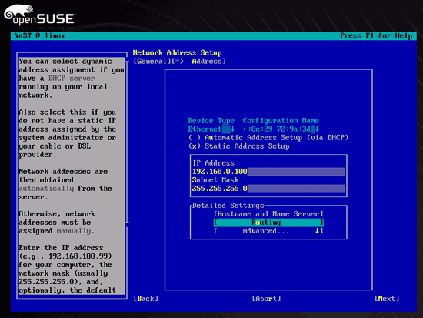Image resolution: width=423 pixels, height=318 pixels.
Task: Follow the DHCP server help link
Action: 72,79
